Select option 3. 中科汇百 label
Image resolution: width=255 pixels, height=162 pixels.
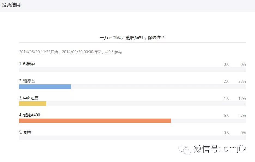[29, 98]
